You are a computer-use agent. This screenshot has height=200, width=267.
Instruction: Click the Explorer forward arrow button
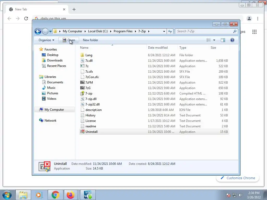45,31
